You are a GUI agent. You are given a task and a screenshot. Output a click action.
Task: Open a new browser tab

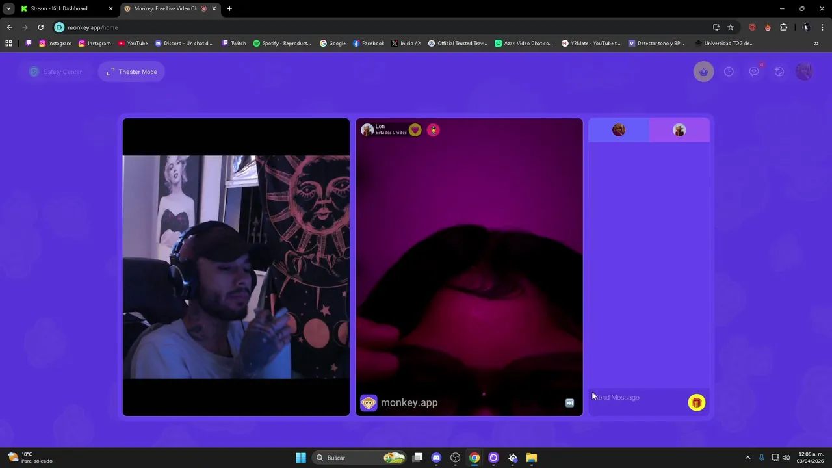tap(229, 8)
